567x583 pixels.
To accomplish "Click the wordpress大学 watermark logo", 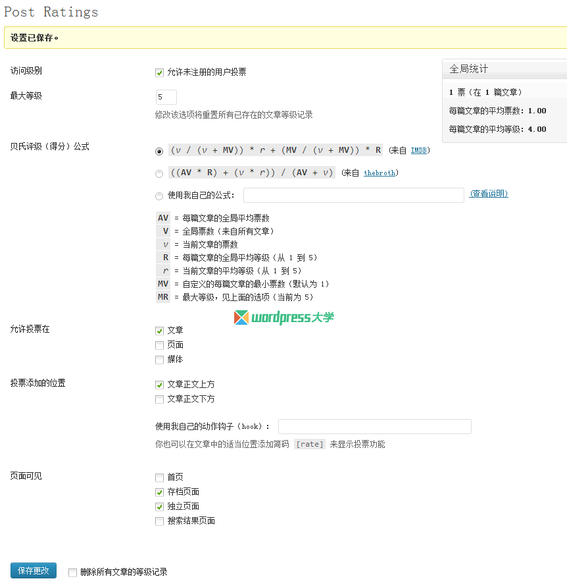I will pyautogui.click(x=283, y=318).
